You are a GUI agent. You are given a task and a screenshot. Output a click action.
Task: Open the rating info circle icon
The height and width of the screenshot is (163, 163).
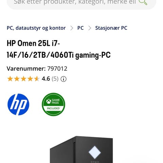(64, 79)
